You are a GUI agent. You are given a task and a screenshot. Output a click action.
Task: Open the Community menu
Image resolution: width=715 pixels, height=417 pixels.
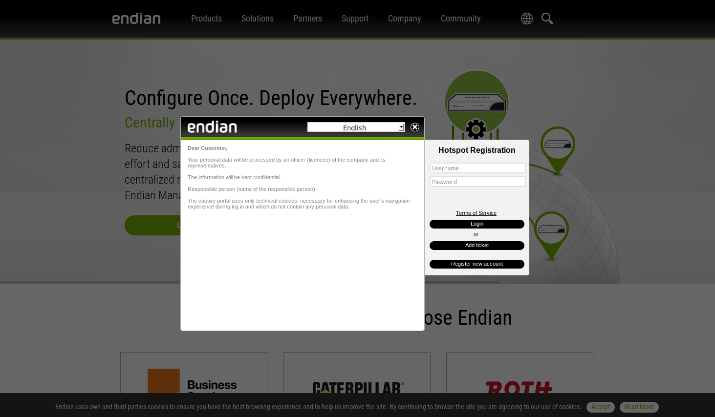click(460, 19)
